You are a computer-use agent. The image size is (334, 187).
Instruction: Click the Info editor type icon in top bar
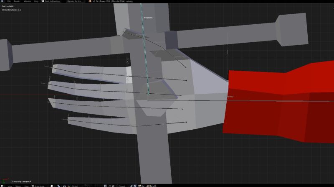[x=3, y=1]
